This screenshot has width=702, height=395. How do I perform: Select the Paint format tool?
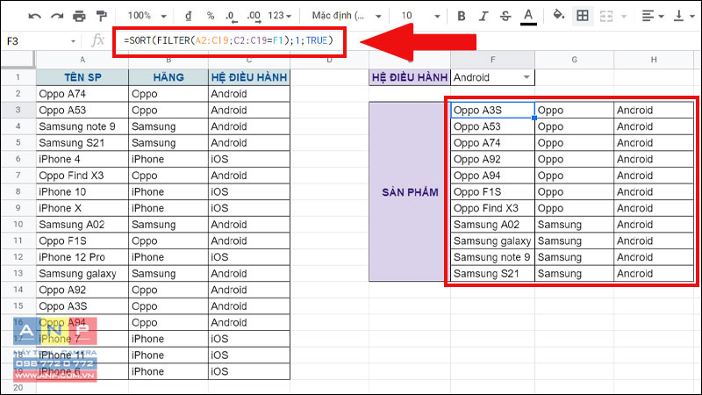coord(102,16)
